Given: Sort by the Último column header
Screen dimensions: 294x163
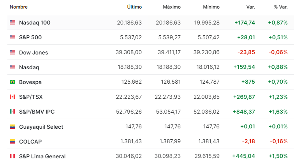Looking at the screenshot, I should point(134,7).
